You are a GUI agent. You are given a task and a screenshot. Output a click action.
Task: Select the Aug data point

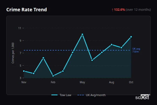click(111, 45)
